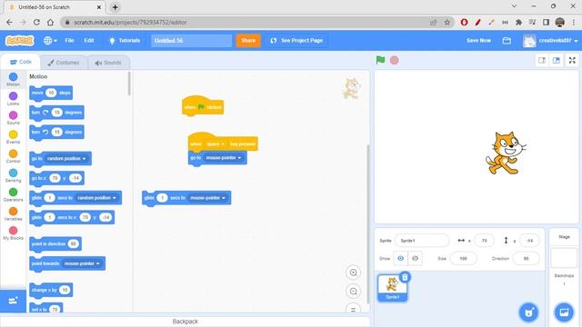
Task: Zoom out the code workspace
Action: coord(354,291)
